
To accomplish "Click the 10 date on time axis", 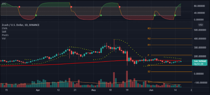I will pyautogui.click(x=110, y=90).
